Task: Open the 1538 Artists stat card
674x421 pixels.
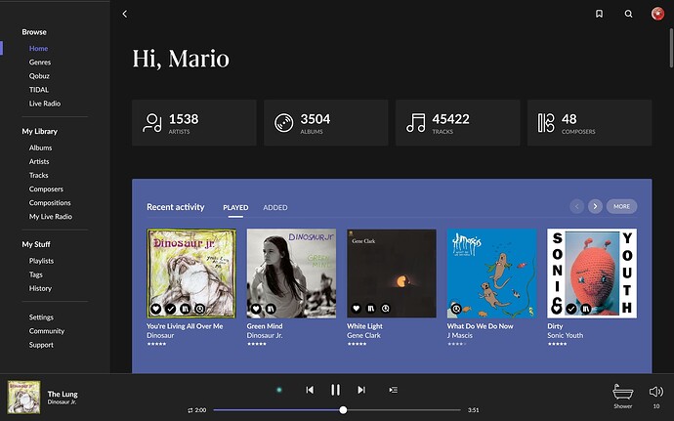Action: coord(194,123)
